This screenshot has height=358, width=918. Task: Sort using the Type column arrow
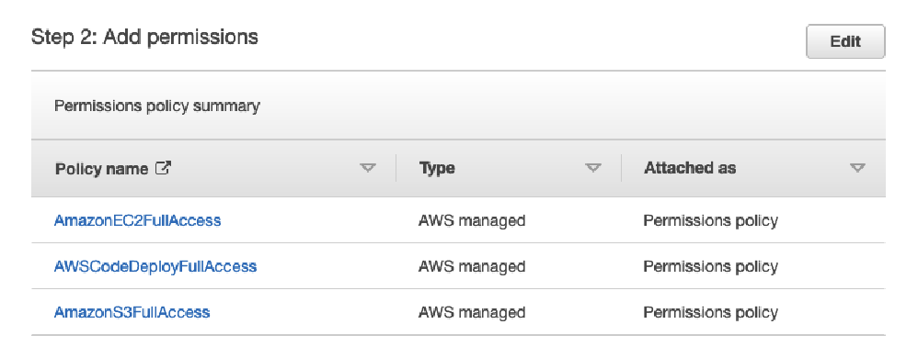click(593, 168)
